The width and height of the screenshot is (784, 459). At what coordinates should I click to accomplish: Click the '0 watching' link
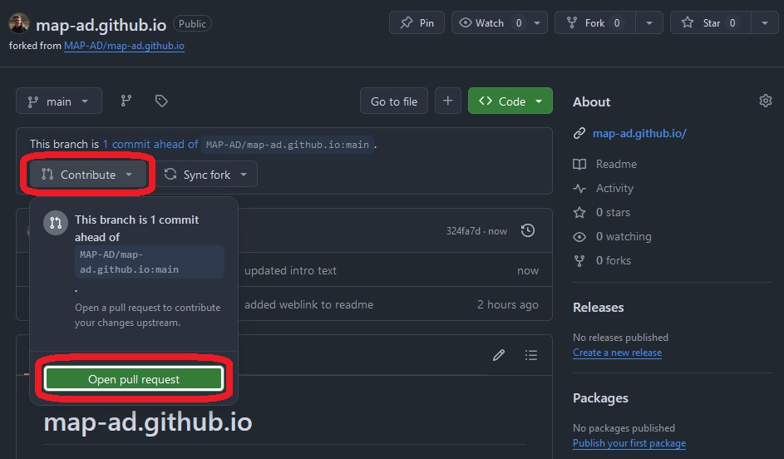[x=624, y=236]
